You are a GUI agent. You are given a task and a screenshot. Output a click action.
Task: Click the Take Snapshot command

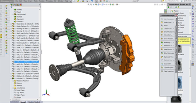[x=167, y=71]
